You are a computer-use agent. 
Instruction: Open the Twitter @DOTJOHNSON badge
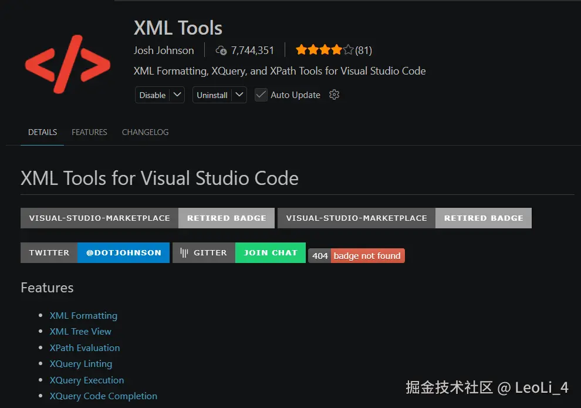coord(95,253)
